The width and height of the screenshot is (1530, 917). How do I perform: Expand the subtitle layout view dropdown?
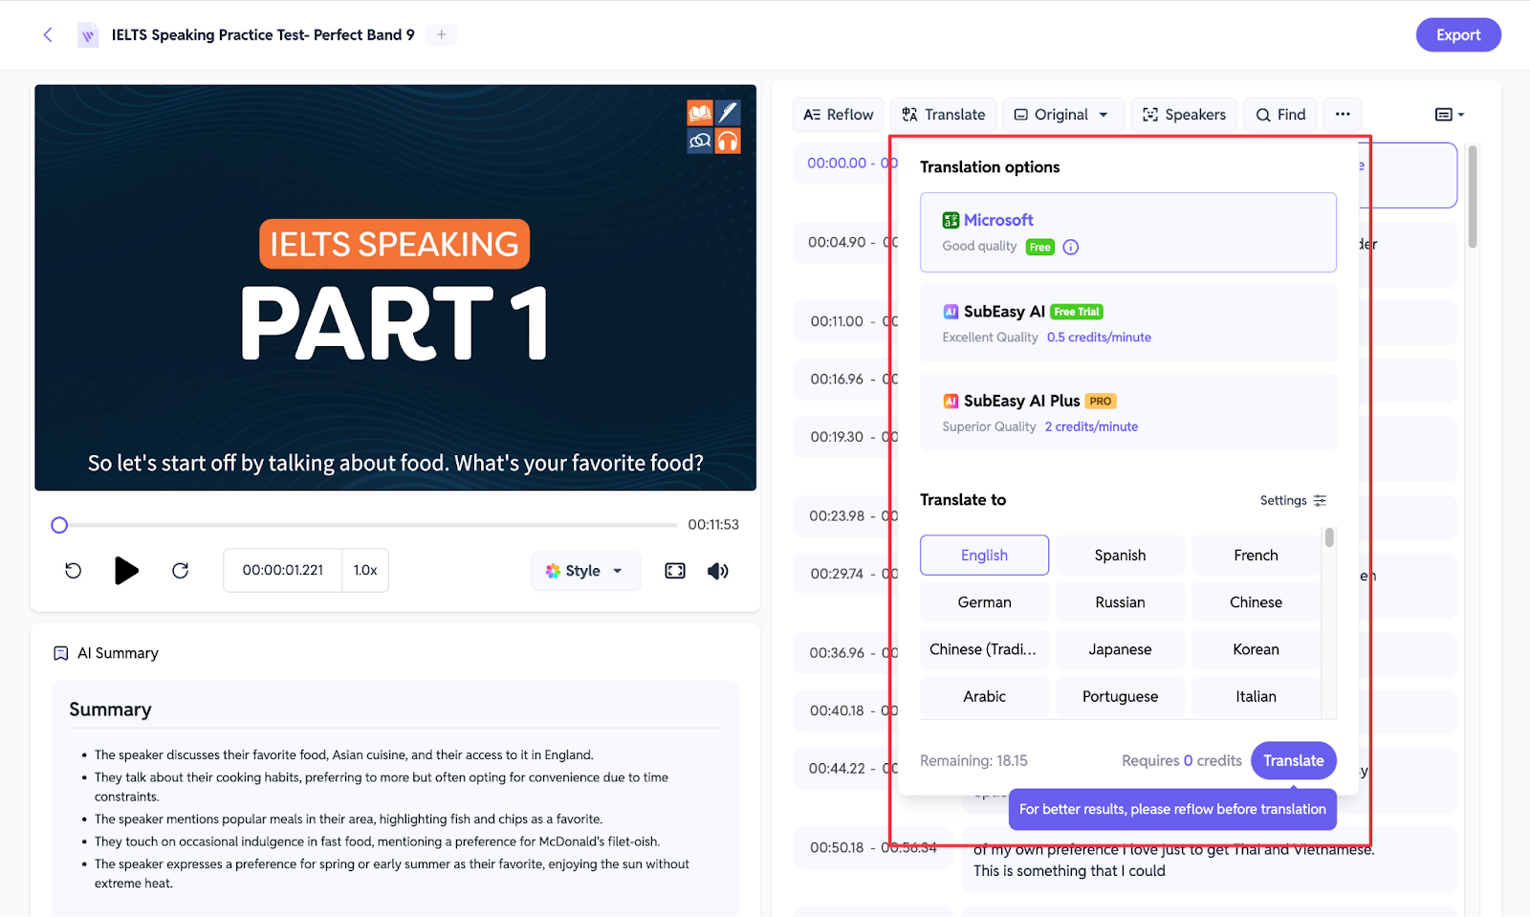point(1450,115)
